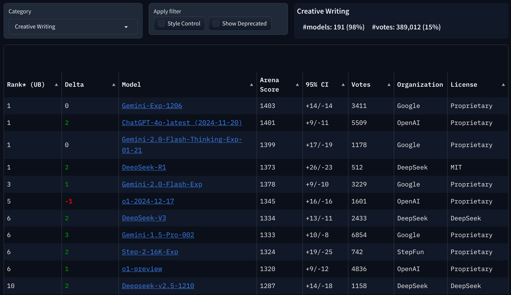Sort by Votes column arrow
This screenshot has width=511, height=295.
389,85
